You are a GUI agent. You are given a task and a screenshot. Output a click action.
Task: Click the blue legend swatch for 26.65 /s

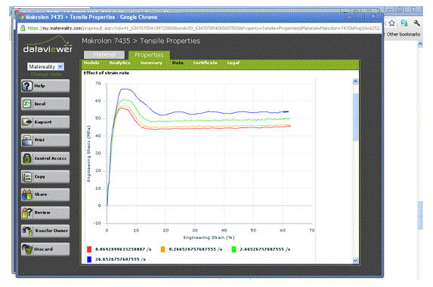coord(89,259)
